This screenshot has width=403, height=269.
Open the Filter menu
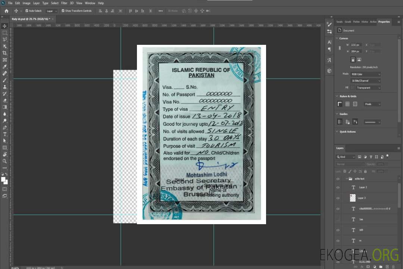tap(64, 3)
